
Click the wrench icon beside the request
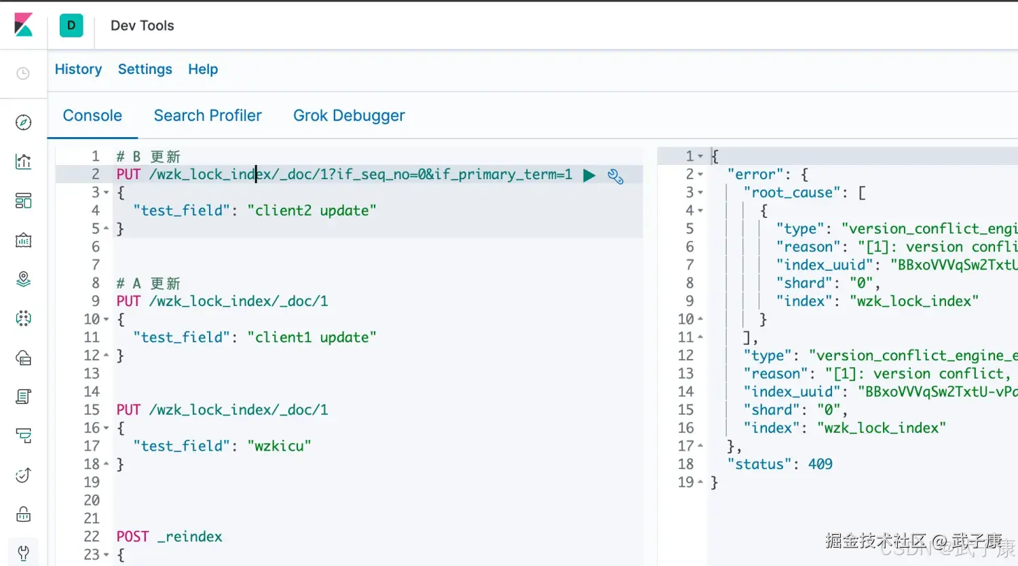pyautogui.click(x=616, y=176)
